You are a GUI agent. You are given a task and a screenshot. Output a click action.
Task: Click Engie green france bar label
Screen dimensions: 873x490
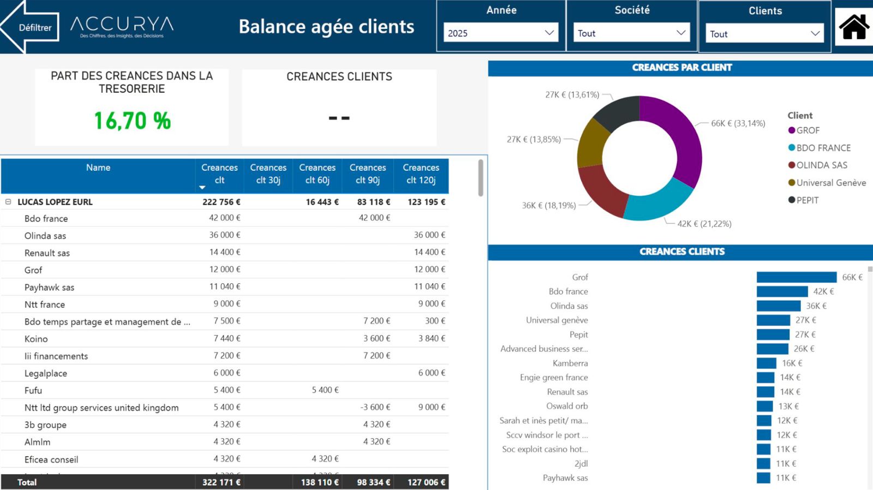(554, 378)
